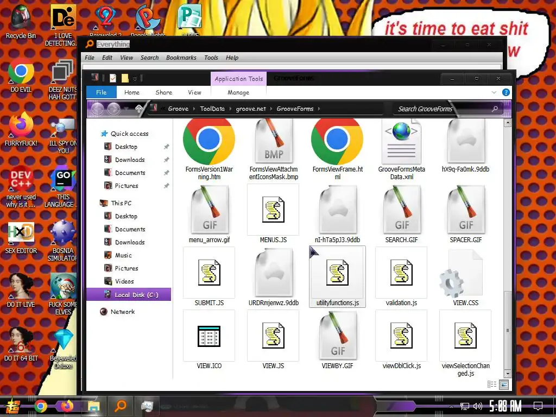Click the taskbar volume speaker icon
The image size is (556, 417).
(x=478, y=406)
